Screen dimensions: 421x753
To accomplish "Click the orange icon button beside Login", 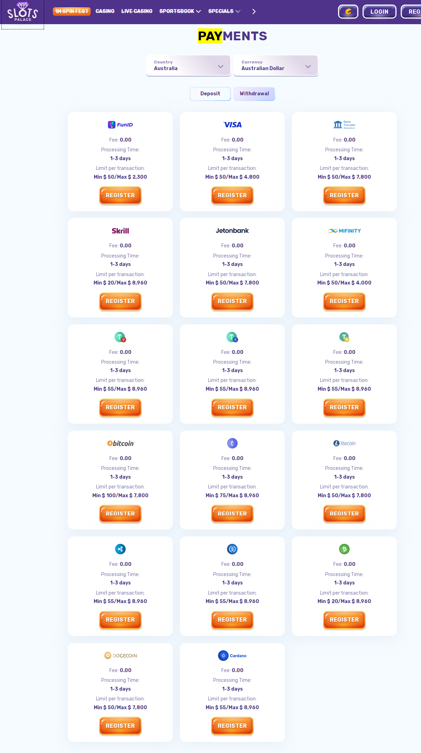I will coord(348,12).
